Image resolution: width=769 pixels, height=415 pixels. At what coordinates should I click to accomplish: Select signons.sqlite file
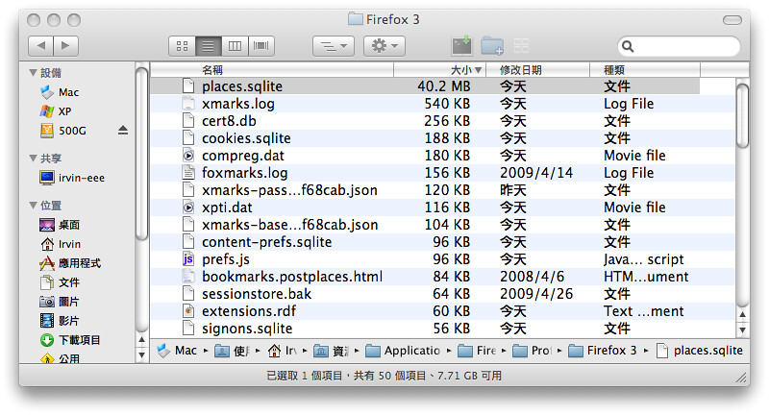(x=247, y=329)
